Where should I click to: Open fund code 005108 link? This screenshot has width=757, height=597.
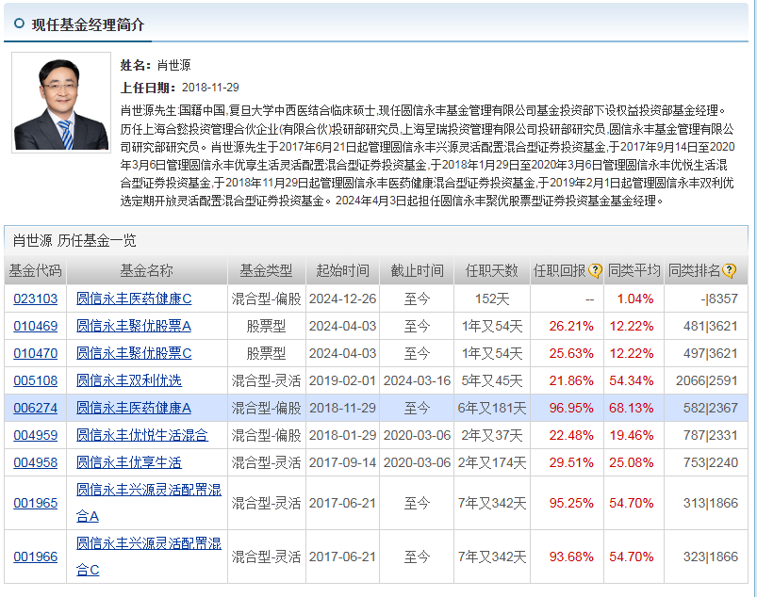(x=35, y=381)
